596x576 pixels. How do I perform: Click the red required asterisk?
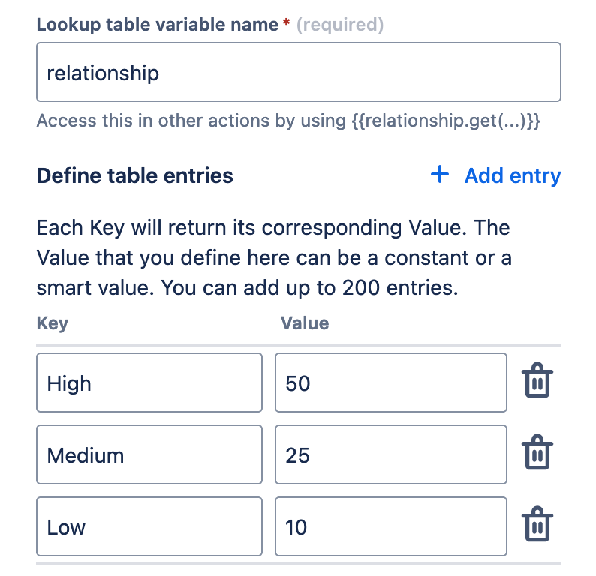click(286, 25)
